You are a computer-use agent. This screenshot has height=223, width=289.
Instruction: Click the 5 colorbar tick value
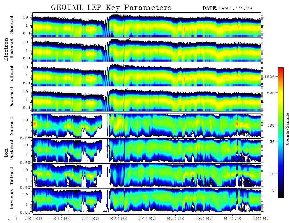274,190
